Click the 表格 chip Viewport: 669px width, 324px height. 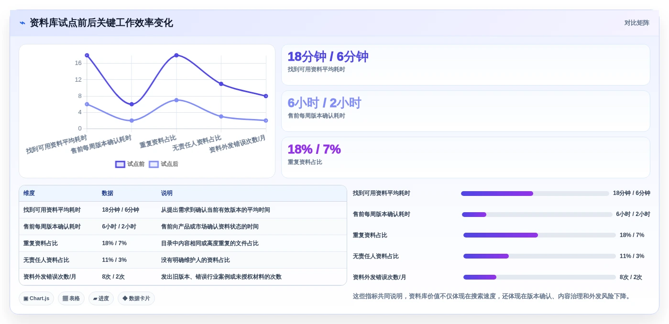click(x=71, y=298)
